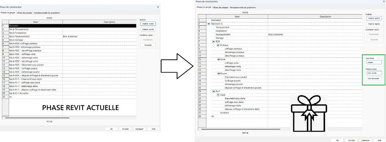Collapse the R+1 phase group
386x142 pixels.
pyautogui.click(x=213, y=91)
